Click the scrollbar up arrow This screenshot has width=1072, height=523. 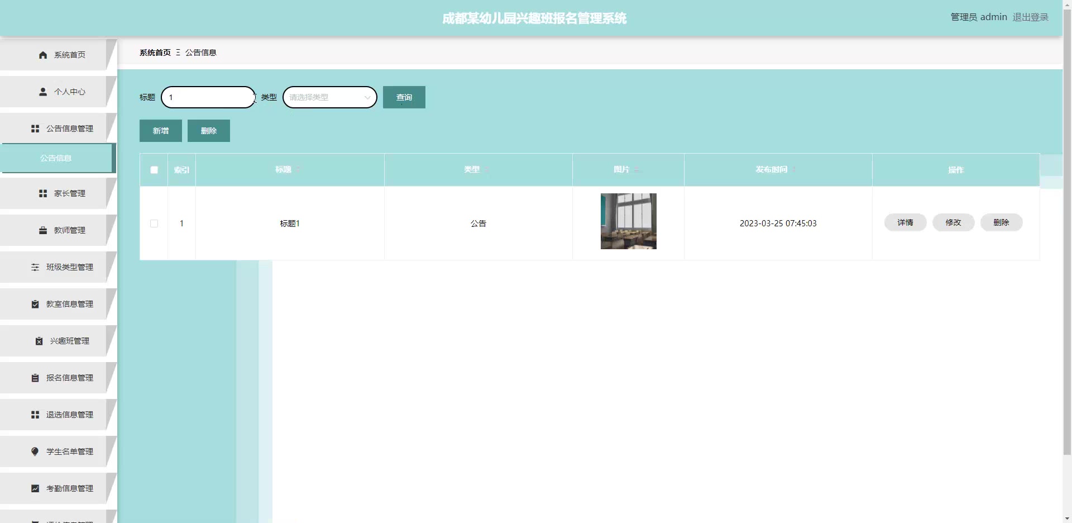point(1067,4)
